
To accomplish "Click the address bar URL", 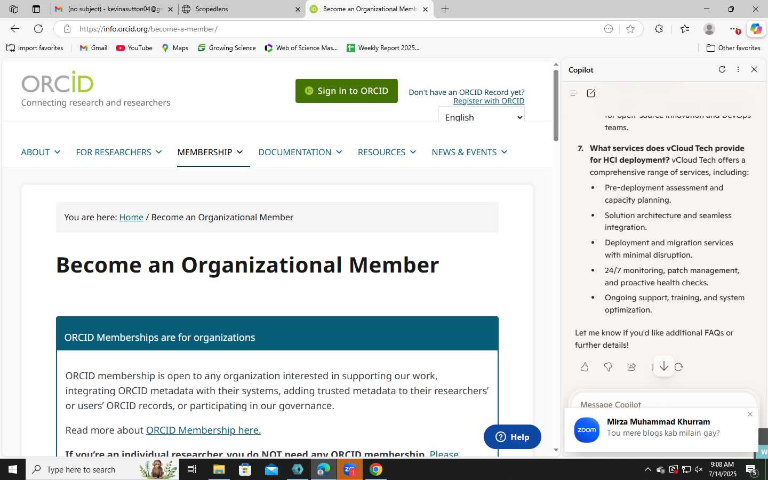I will [148, 29].
